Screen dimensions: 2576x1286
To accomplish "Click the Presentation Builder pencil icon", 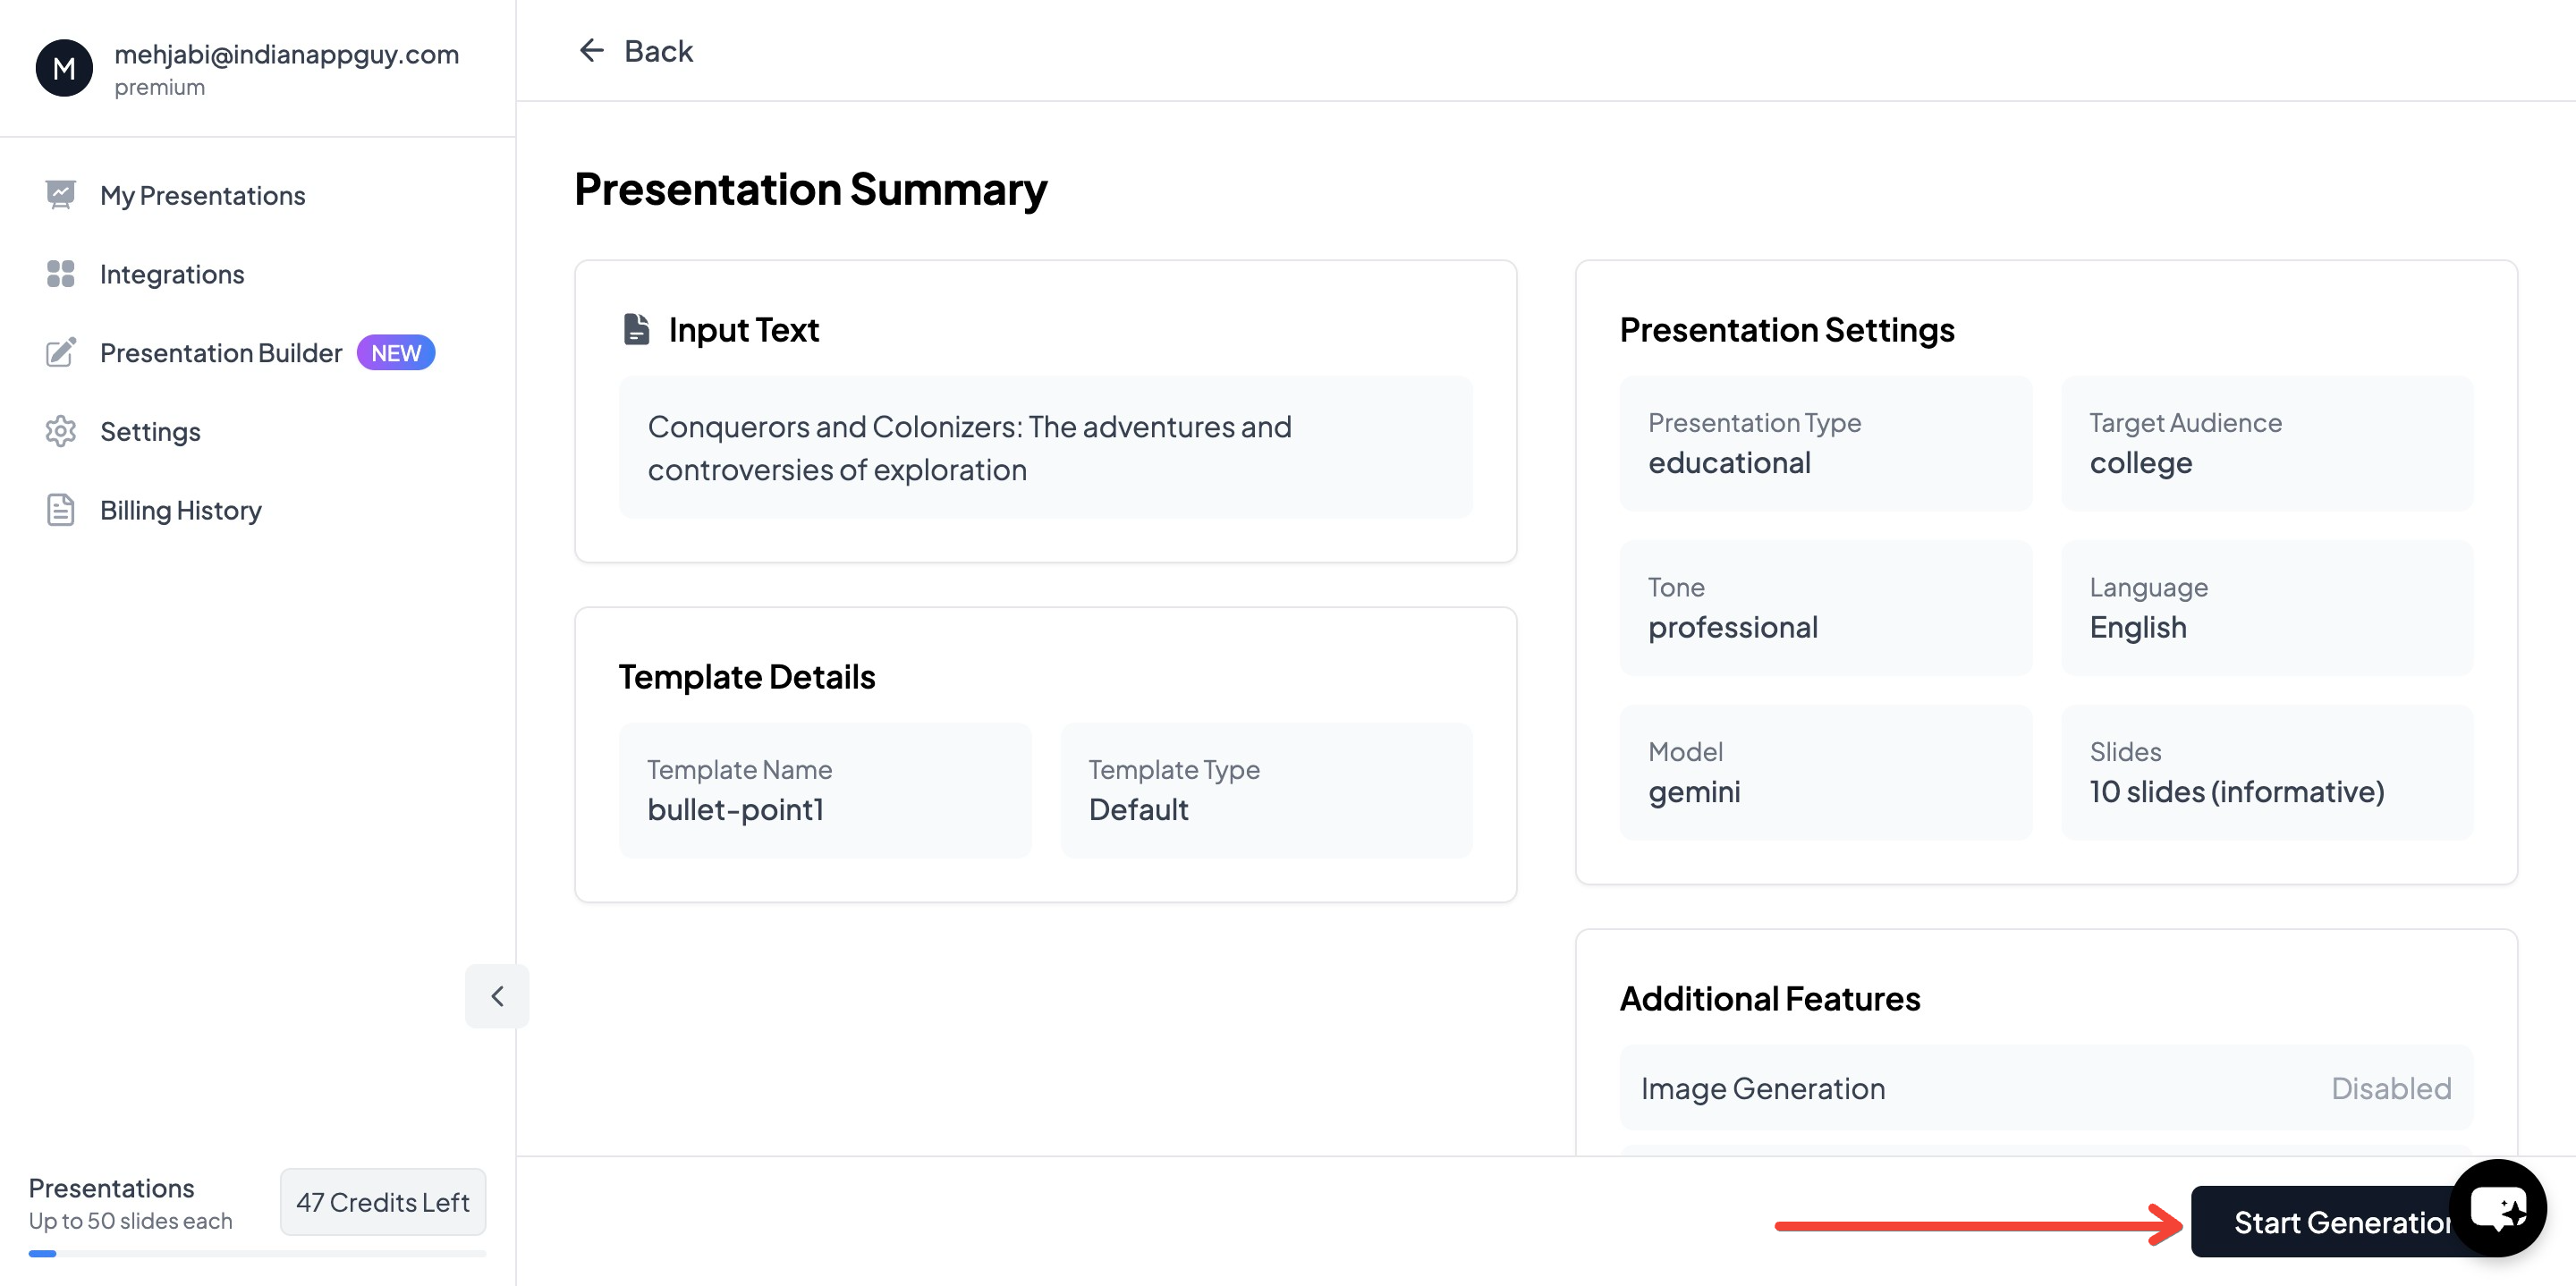I will point(61,353).
